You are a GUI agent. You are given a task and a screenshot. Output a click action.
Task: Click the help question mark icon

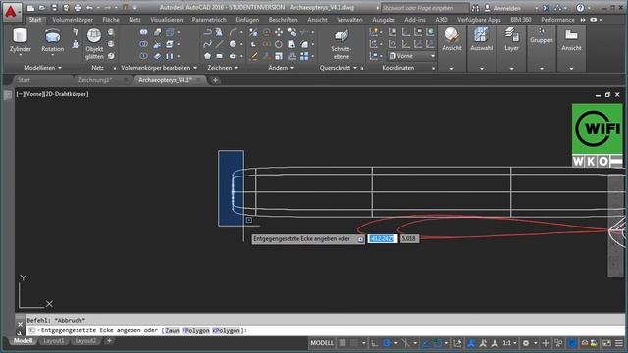580,8
